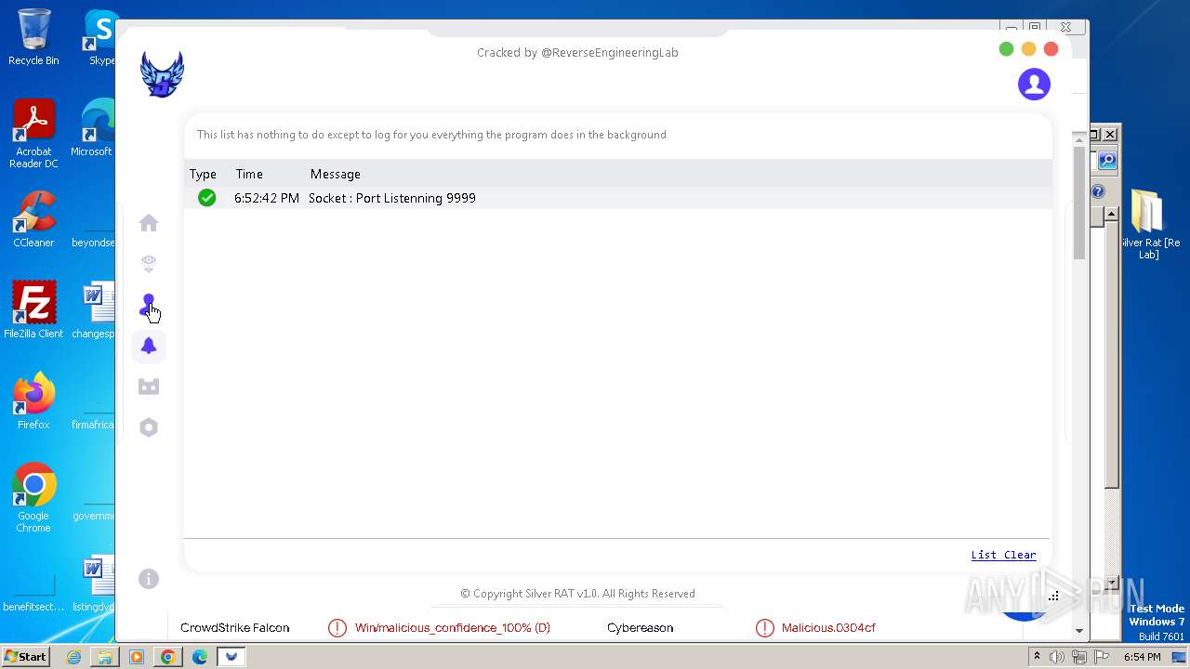Open the Recycle Bin desktop icon
Viewport: 1190px width, 669px height.
click(33, 37)
